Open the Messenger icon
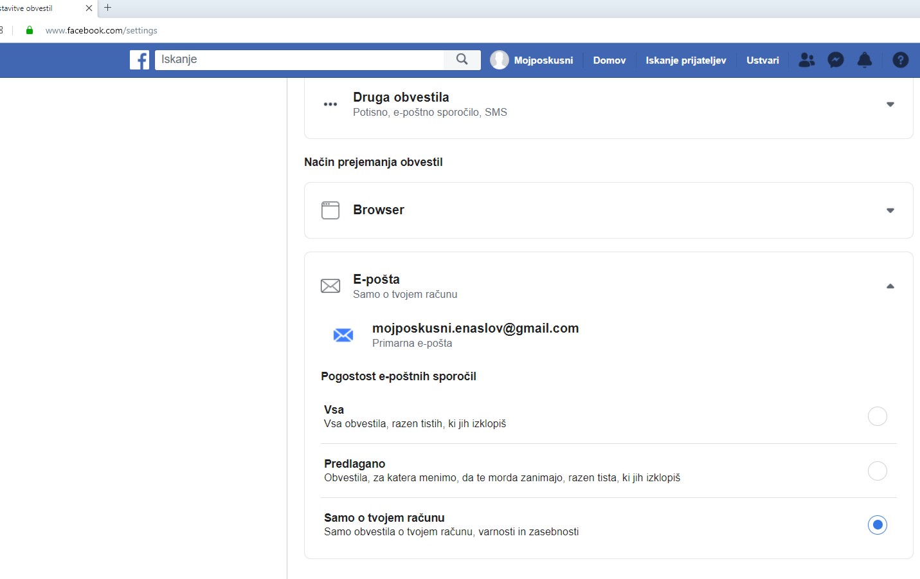The width and height of the screenshot is (920, 579). pyautogui.click(x=836, y=60)
